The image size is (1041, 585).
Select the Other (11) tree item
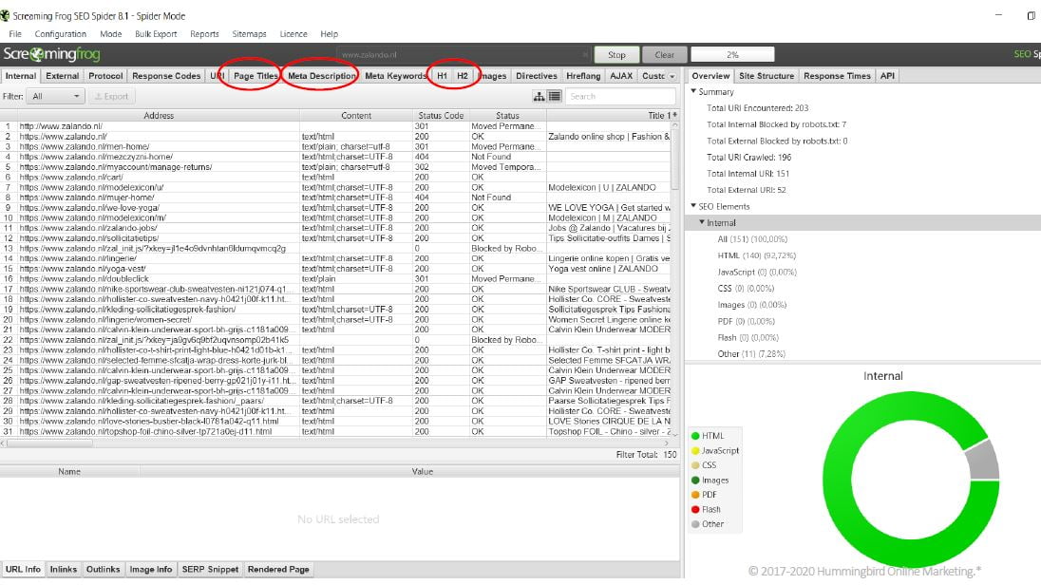(751, 354)
